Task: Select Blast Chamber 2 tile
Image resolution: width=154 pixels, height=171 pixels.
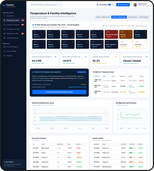Action: click(x=111, y=44)
